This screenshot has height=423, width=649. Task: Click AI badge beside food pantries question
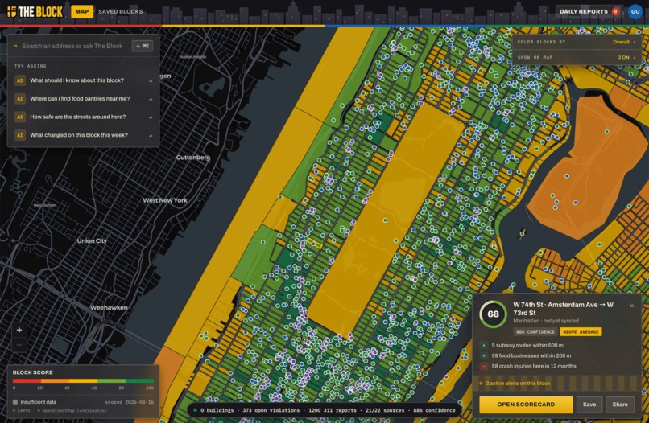[20, 98]
